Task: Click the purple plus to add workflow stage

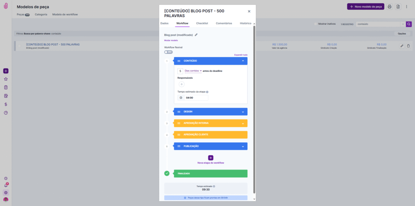Action: 210,158
